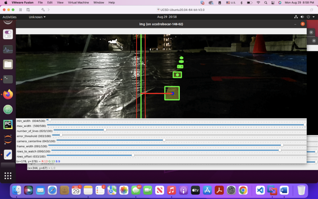Open Finder from the macOS dock
Screen dimensions: 318x199
tap(16, 190)
